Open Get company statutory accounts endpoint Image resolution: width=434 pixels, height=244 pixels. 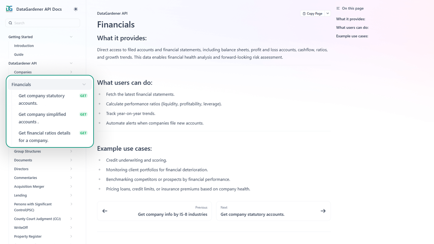pyautogui.click(x=42, y=99)
